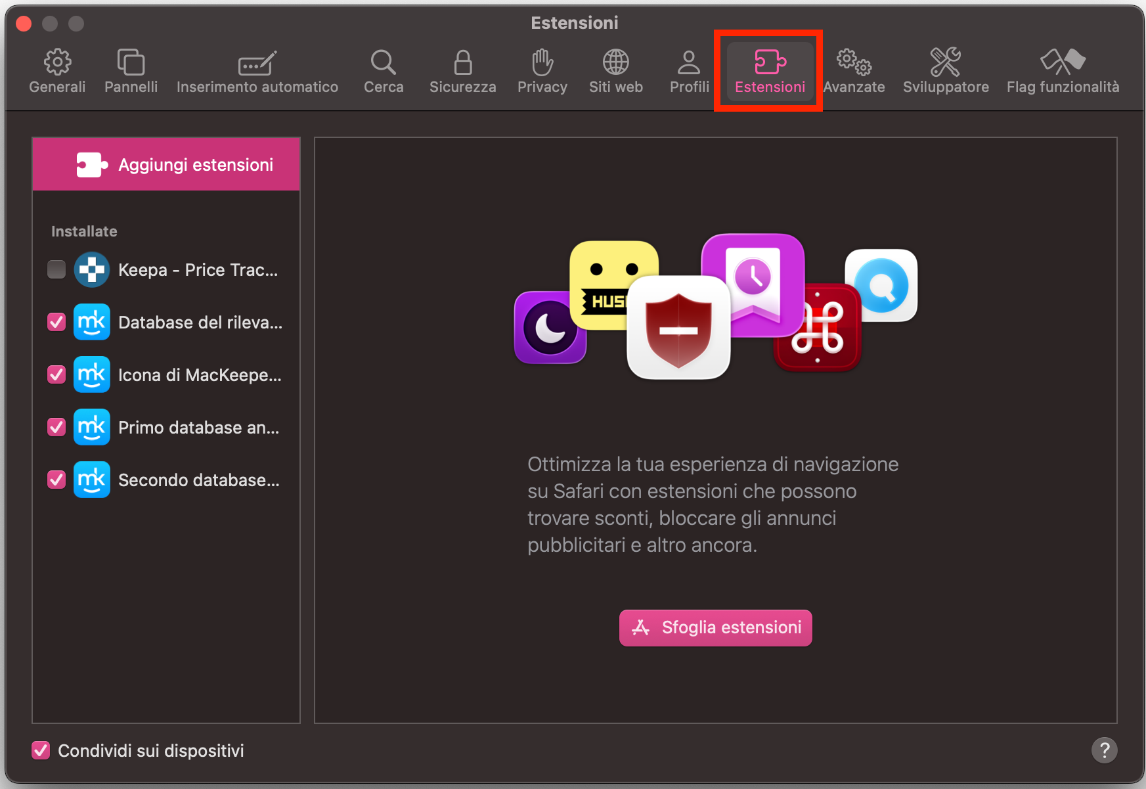
Task: Open the Cerca magnifier icon
Action: 384,62
